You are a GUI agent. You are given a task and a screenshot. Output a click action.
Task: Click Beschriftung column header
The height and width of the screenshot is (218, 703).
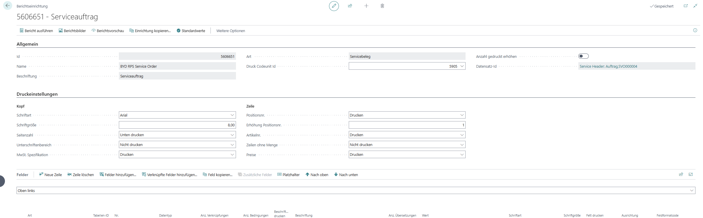coord(304,215)
